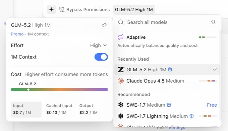Click gift icon next to SWE-1.7 Lightning
Image resolution: width=228 pixels, height=131 pixels.
[192, 116]
